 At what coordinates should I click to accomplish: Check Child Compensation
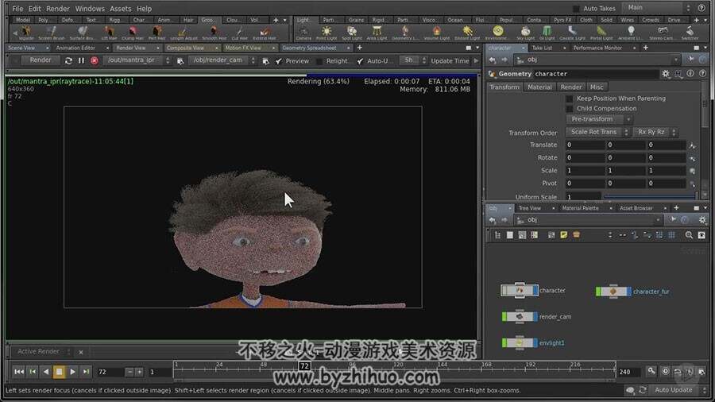click(x=569, y=109)
